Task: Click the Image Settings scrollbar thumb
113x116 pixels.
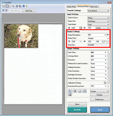Action: (x=108, y=68)
